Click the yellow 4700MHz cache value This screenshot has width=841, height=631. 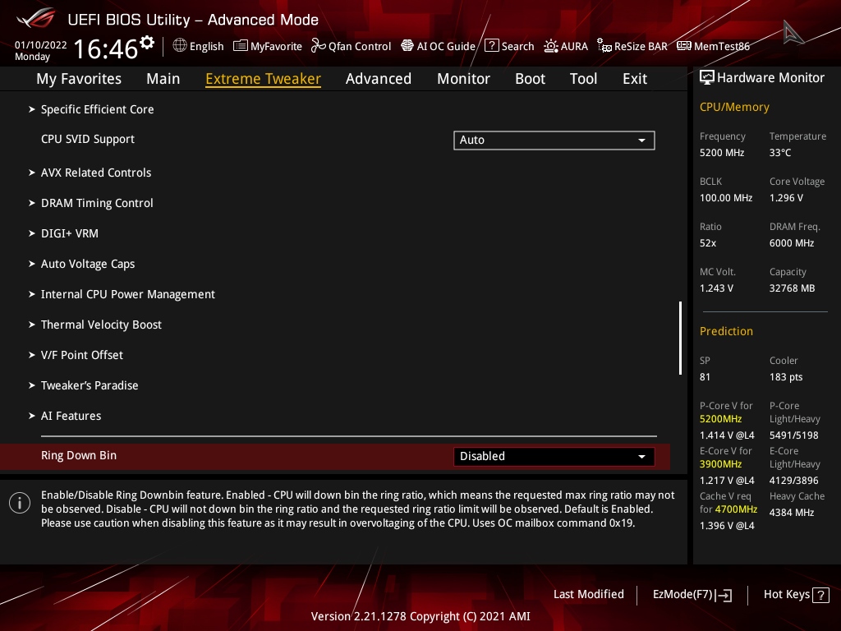pyautogui.click(x=736, y=509)
